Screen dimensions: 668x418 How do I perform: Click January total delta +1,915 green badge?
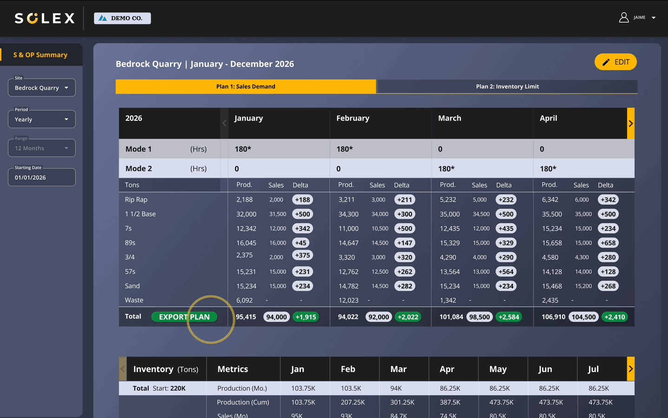pos(306,317)
